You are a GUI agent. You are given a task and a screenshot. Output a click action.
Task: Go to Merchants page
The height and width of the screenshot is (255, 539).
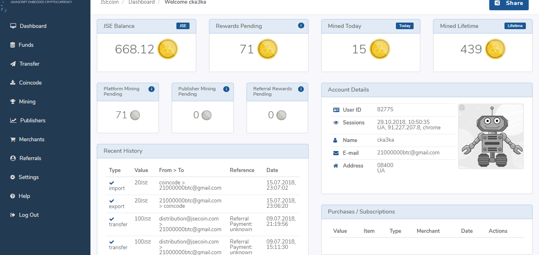pos(27,139)
